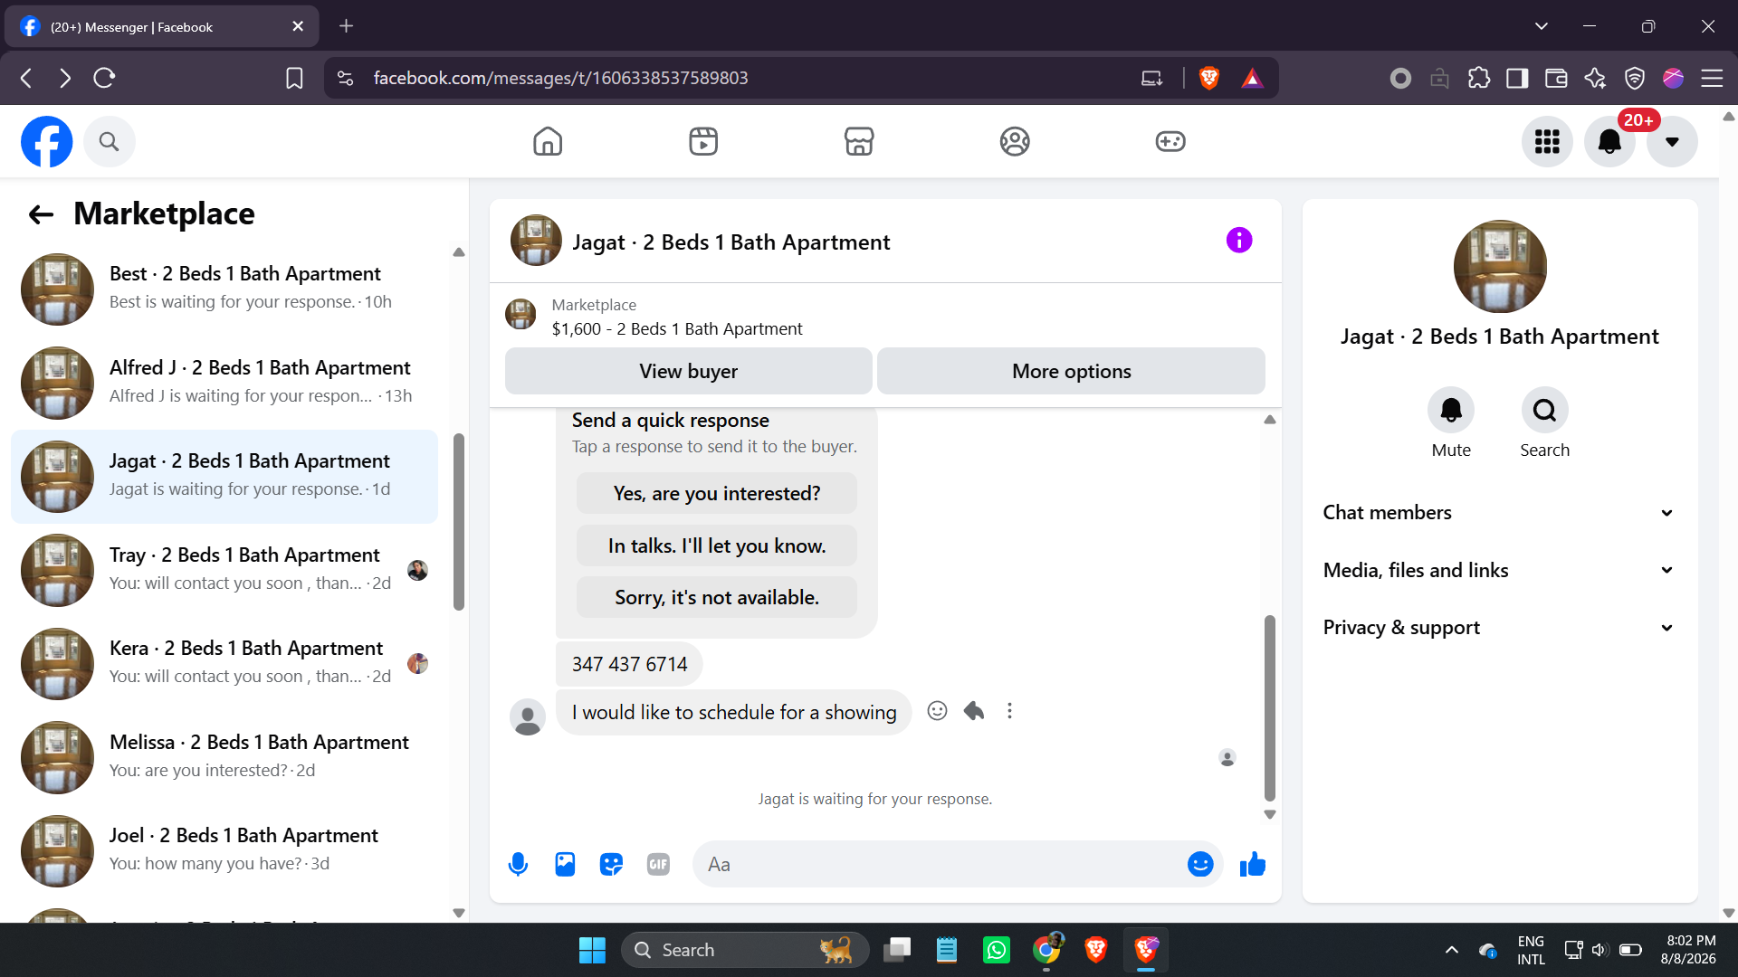Open the Facebook logo home link
This screenshot has height=977, width=1738.
[47, 142]
